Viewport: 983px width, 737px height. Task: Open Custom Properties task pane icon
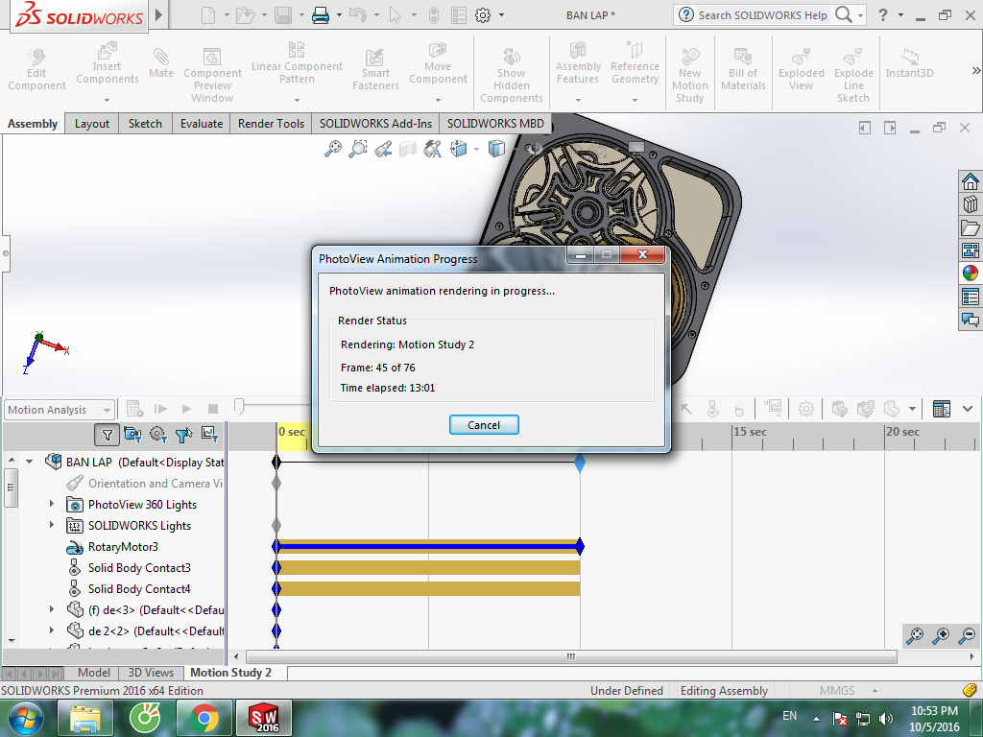pyautogui.click(x=970, y=297)
